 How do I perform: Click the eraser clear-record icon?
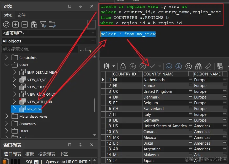coord(208,66)
